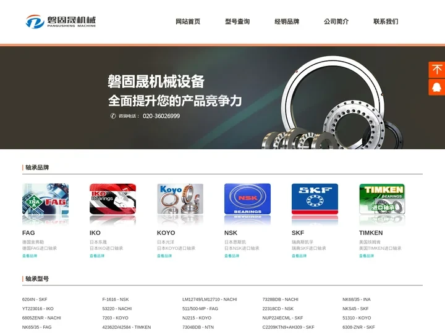The image size is (445, 333).
Task: Open bearing model 51310 - KOYO
Action: click(x=357, y=318)
